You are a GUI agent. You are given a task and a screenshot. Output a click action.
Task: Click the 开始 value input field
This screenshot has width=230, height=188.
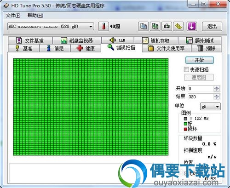[201, 89]
